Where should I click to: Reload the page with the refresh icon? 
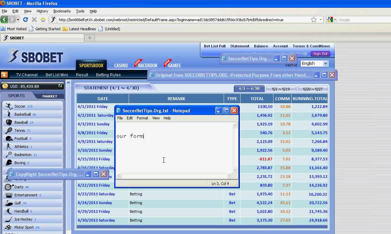[26, 19]
